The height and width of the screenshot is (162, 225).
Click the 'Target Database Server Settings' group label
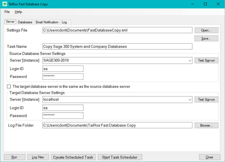click(37, 93)
